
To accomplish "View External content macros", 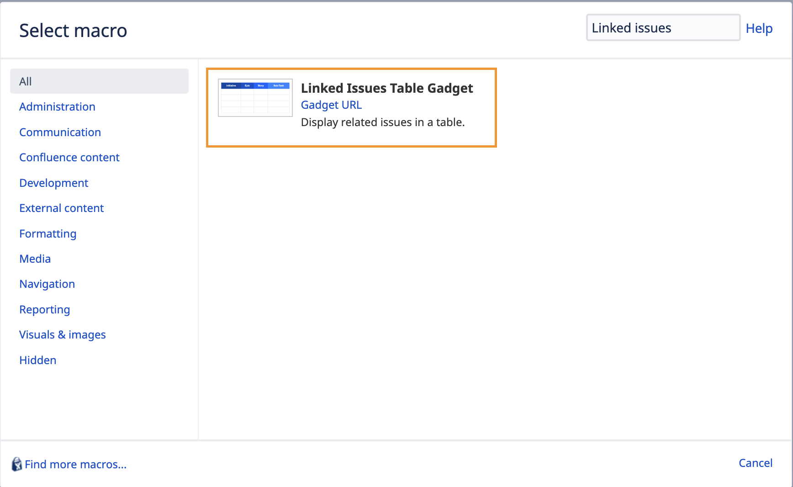I will [61, 208].
